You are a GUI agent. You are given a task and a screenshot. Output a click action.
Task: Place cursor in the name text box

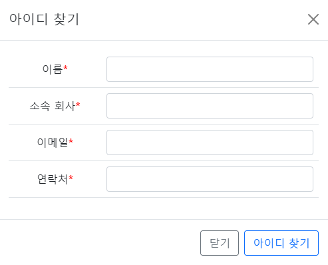click(x=210, y=69)
